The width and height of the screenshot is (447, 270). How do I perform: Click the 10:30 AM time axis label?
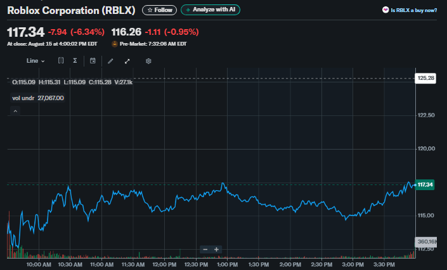click(x=70, y=264)
